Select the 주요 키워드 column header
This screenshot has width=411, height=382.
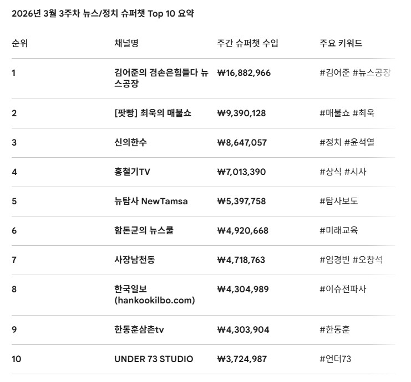click(341, 43)
